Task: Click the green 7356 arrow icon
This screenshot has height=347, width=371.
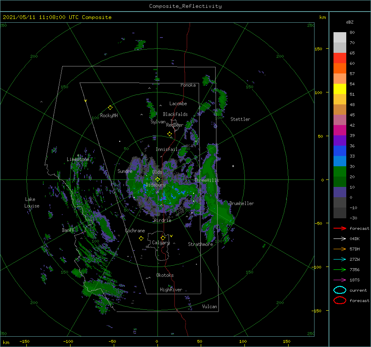Action: pos(340,269)
